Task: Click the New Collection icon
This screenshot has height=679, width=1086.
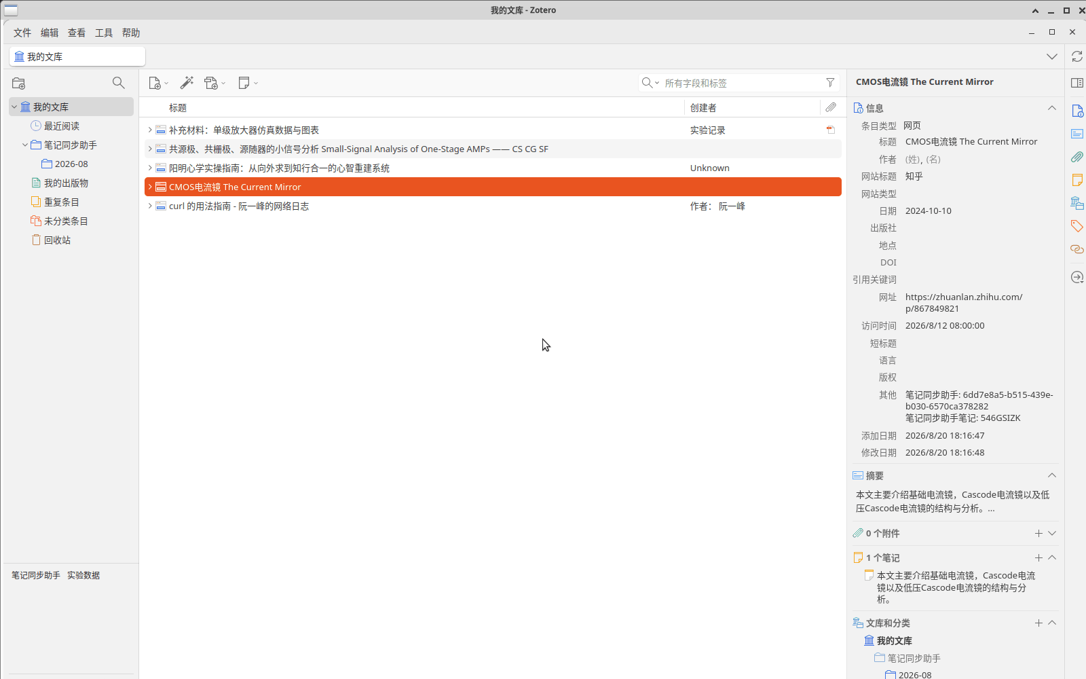Action: 19,83
